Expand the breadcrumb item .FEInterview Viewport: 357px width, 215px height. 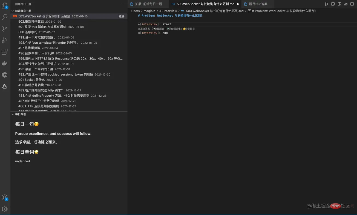click(x=168, y=11)
